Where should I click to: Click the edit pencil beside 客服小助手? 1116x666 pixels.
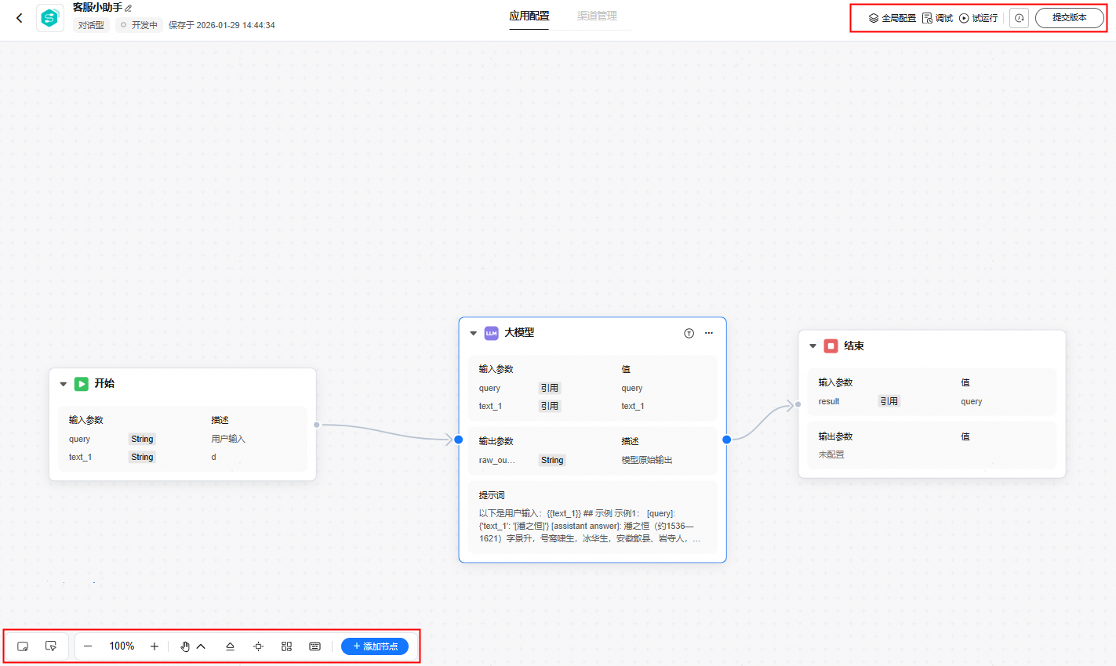tap(129, 9)
